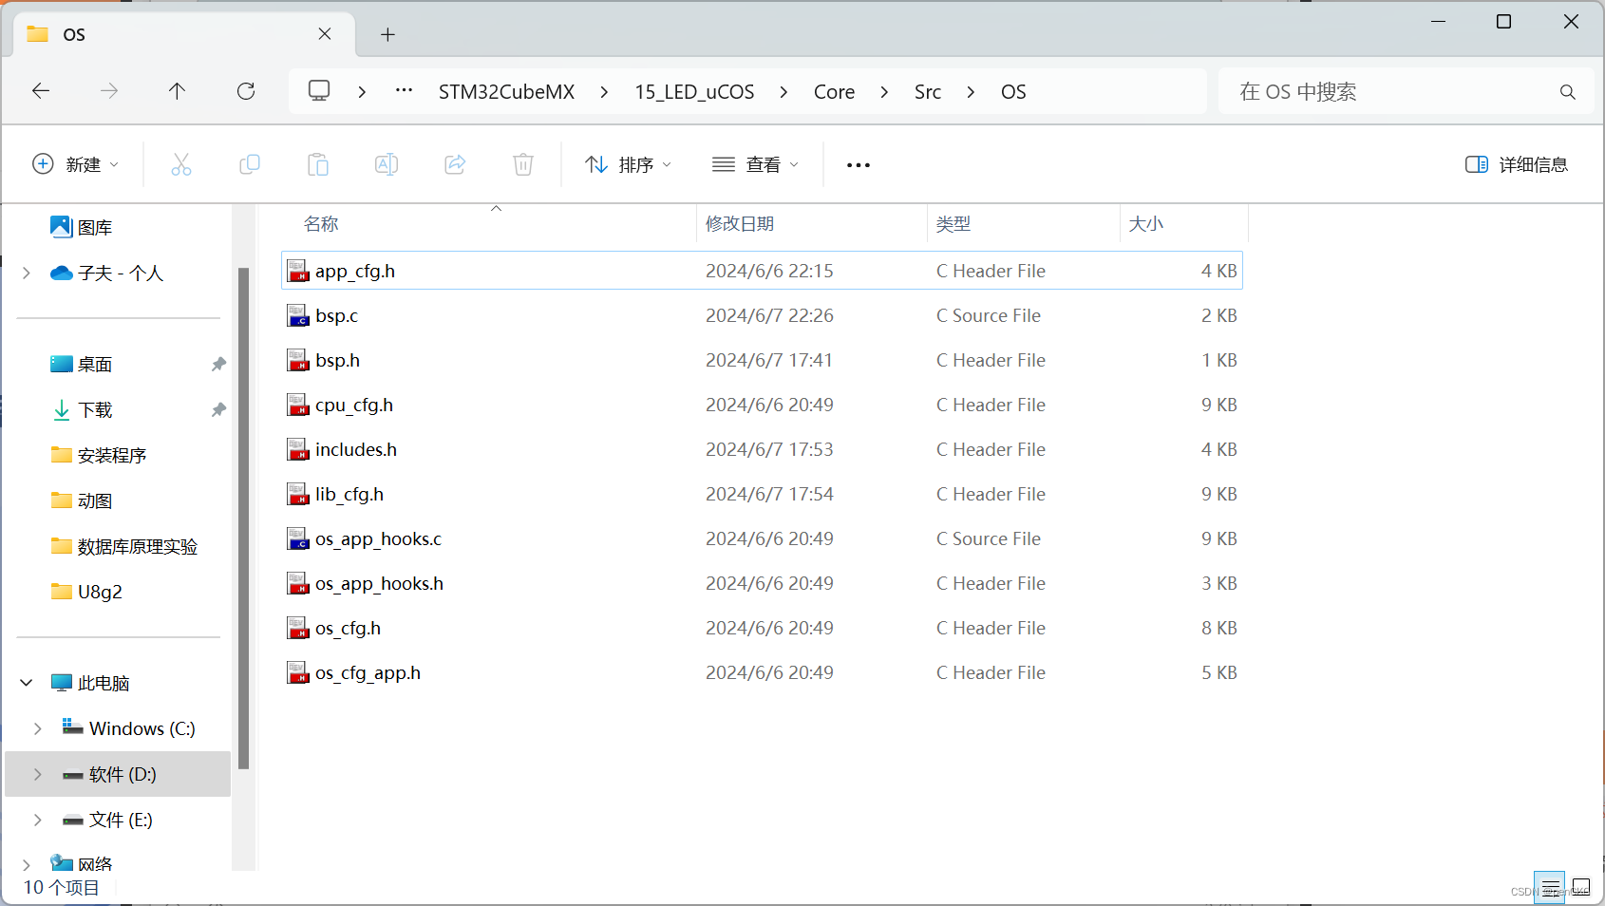This screenshot has width=1605, height=906.
Task: Sort by 名称 column header
Action: click(321, 224)
